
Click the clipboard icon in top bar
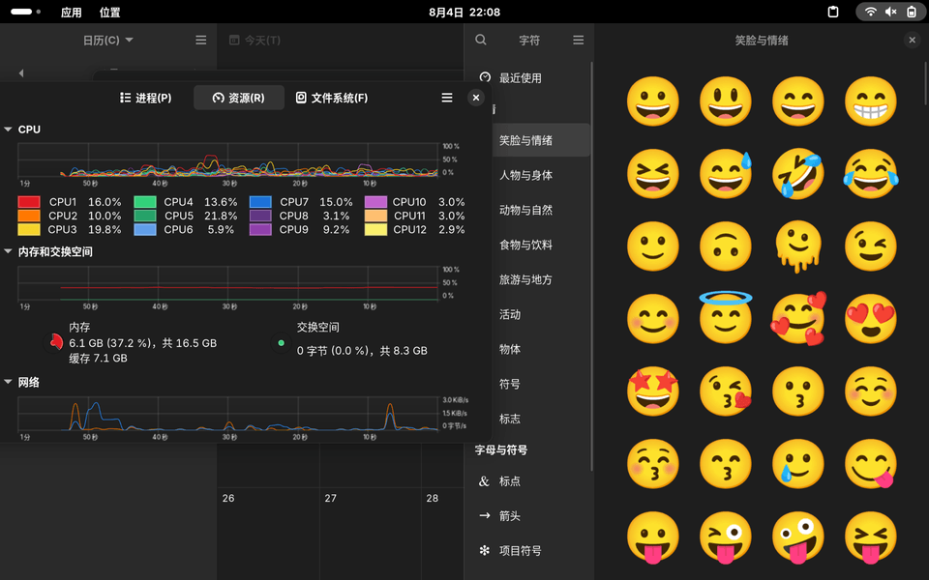click(833, 12)
